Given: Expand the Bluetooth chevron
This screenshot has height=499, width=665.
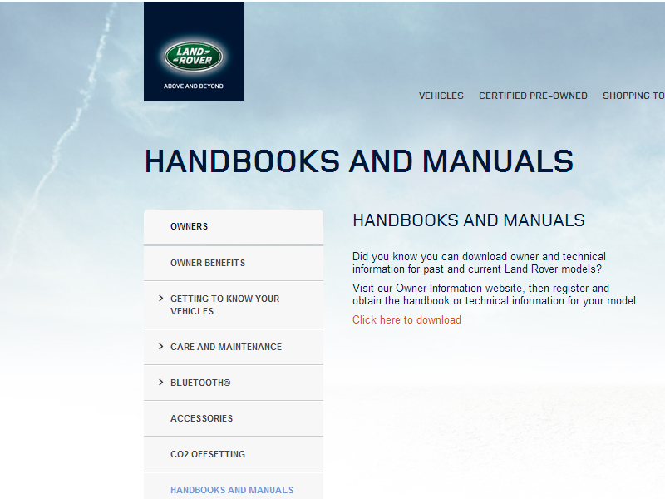Looking at the screenshot, I should point(160,383).
